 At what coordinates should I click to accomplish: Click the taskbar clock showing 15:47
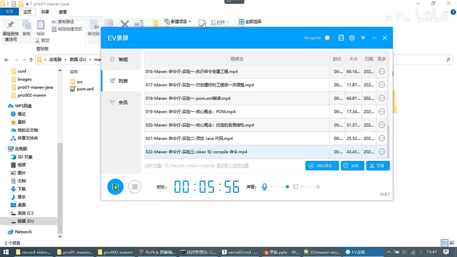[x=431, y=252]
